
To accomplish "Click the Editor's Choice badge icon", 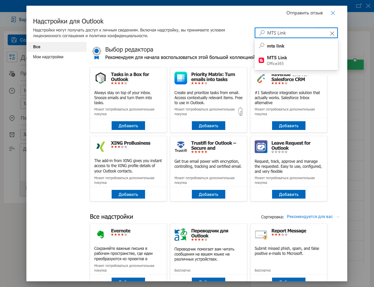I will coord(97,53).
